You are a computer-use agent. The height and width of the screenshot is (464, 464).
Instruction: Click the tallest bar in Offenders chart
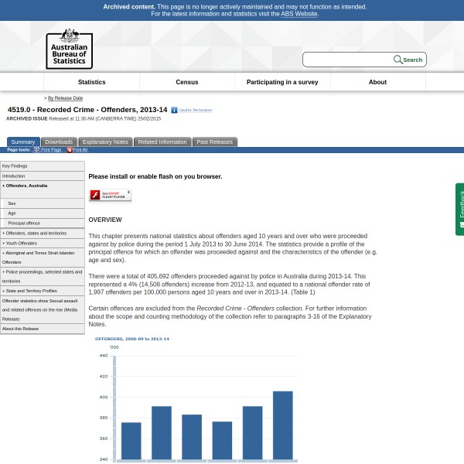283,425
